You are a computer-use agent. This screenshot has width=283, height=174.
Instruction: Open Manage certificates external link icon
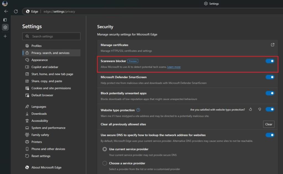(272, 44)
